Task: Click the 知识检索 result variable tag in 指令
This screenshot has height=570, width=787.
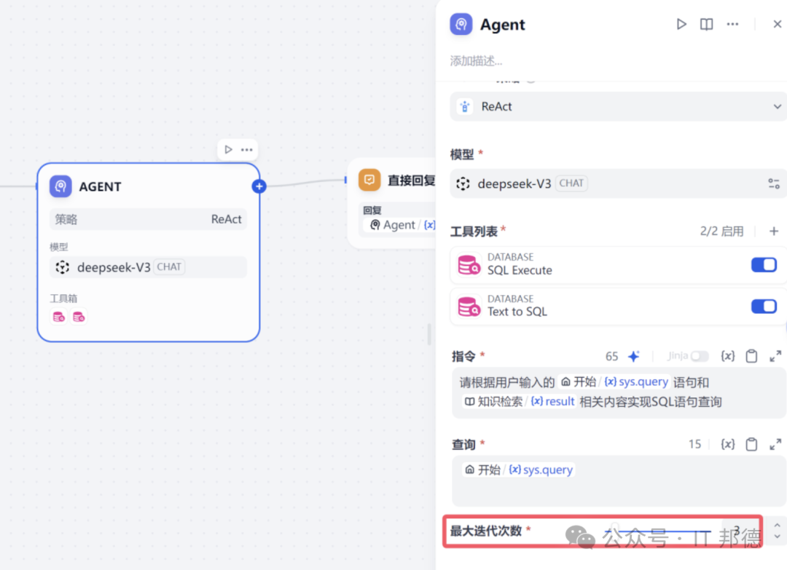Action: pyautogui.click(x=519, y=402)
